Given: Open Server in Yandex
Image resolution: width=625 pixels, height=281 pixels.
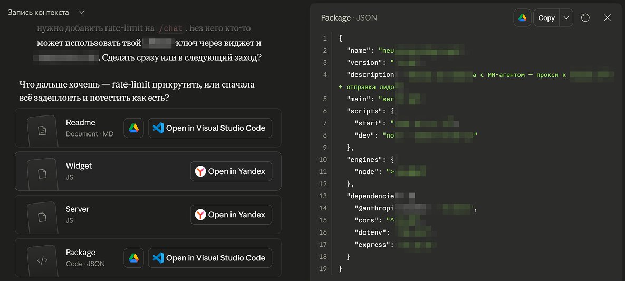Looking at the screenshot, I should [231, 215].
